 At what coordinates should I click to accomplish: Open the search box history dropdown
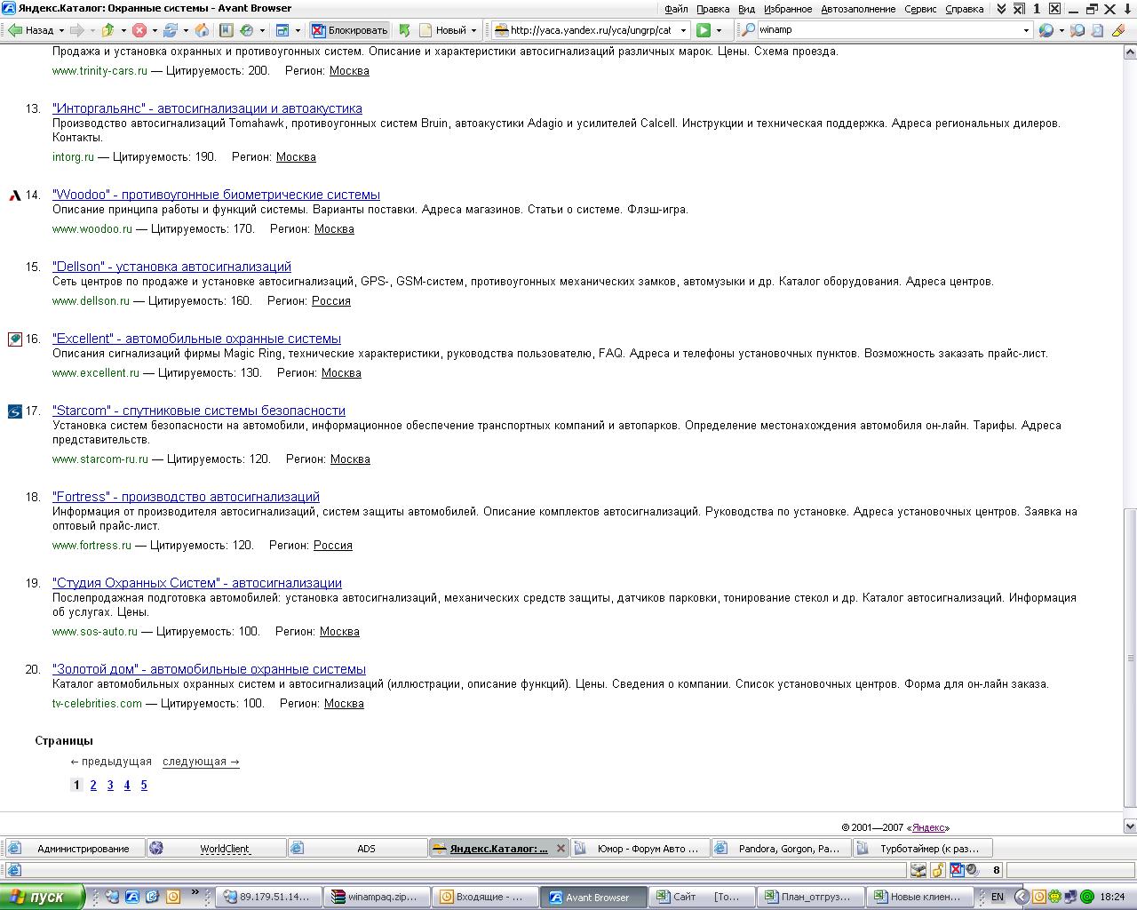pos(1026,30)
